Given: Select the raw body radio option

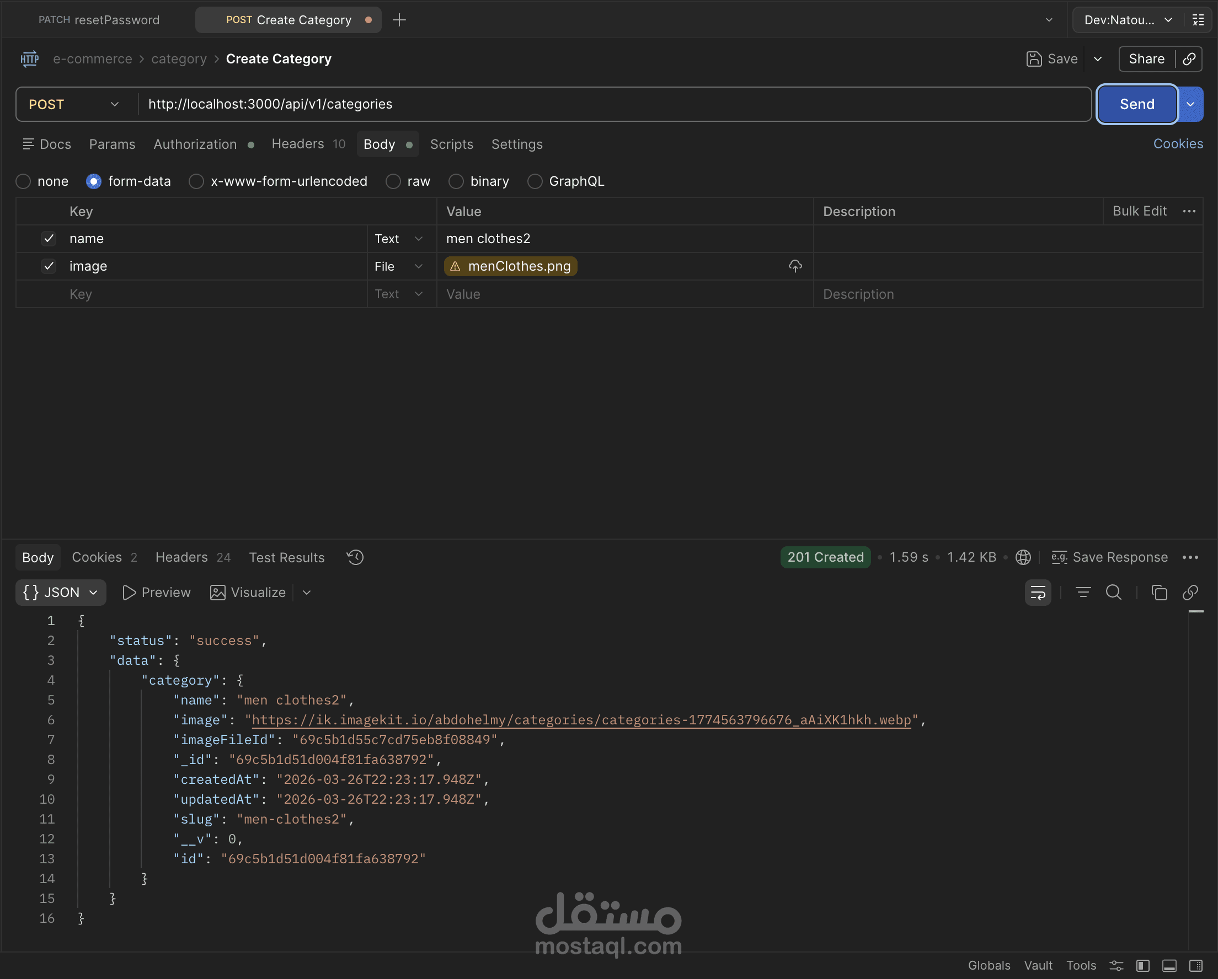Looking at the screenshot, I should point(393,181).
